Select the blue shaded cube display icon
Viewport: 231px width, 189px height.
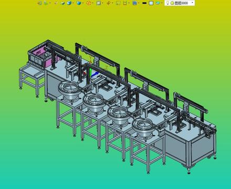point(69,3)
